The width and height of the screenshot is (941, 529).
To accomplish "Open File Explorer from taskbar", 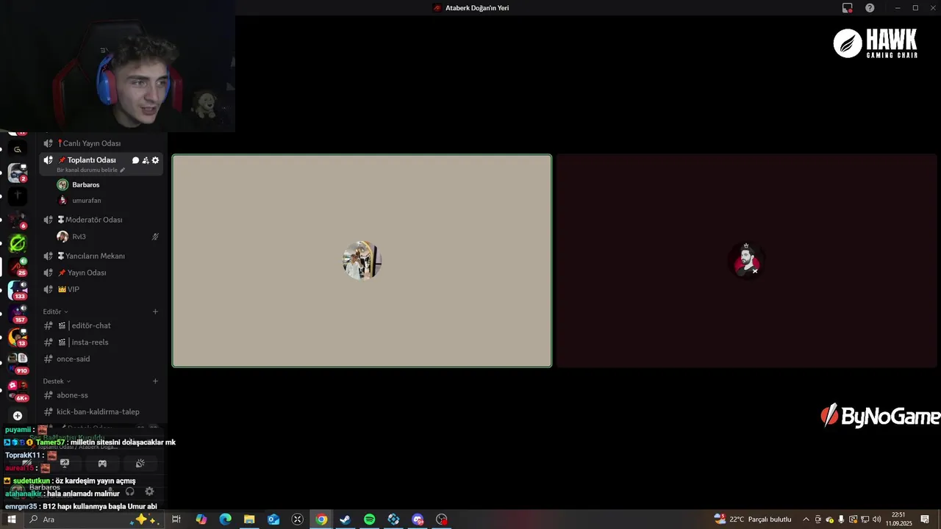I will pyautogui.click(x=249, y=519).
